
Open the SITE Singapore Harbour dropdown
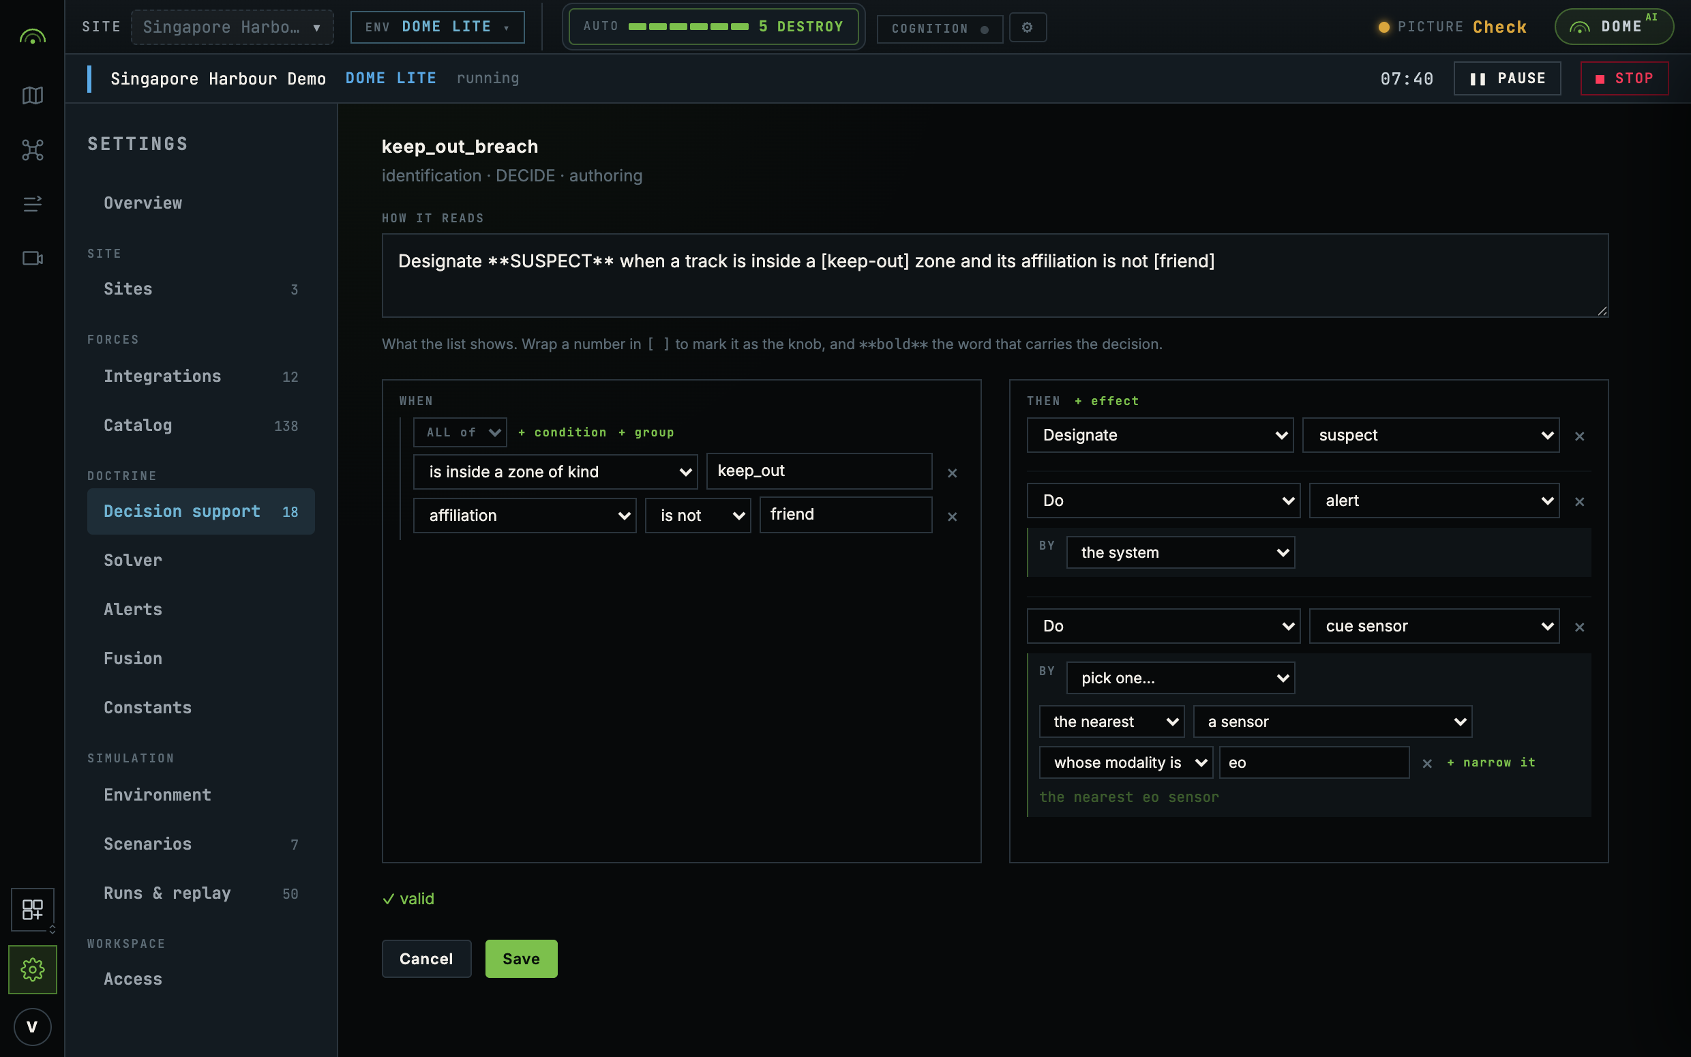point(232,27)
